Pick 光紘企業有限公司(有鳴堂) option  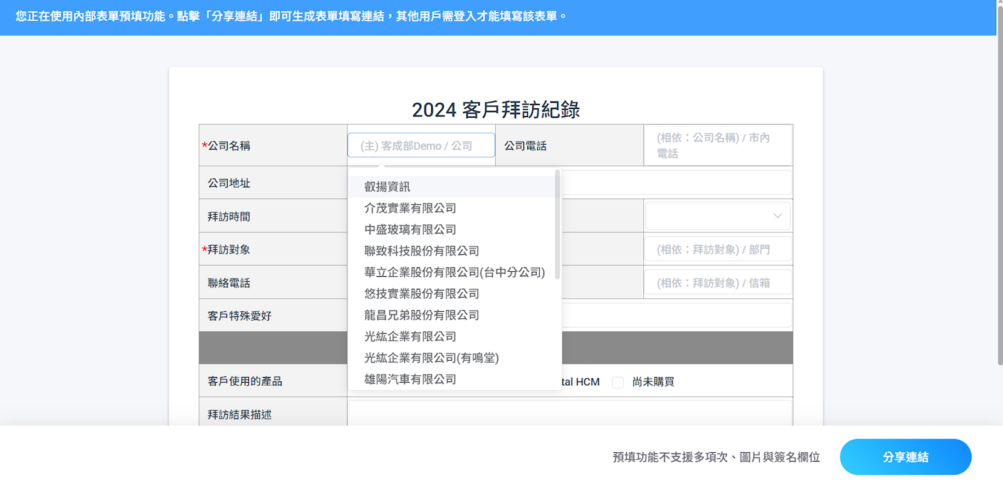431,358
